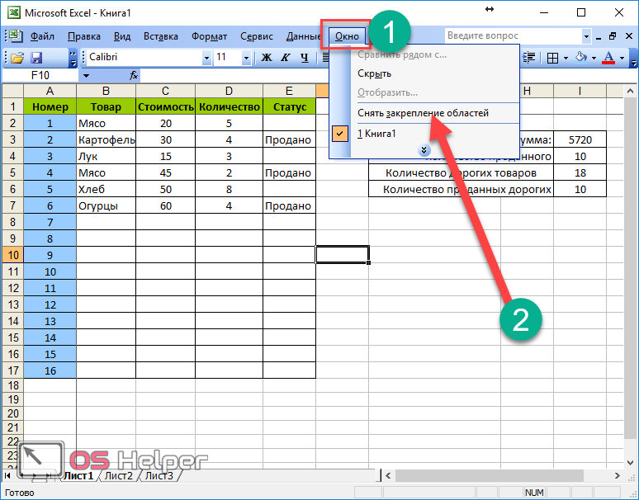Select the cell containing Хлеб

click(x=106, y=189)
